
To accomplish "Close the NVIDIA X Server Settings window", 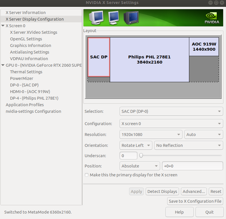I will point(222,3).
